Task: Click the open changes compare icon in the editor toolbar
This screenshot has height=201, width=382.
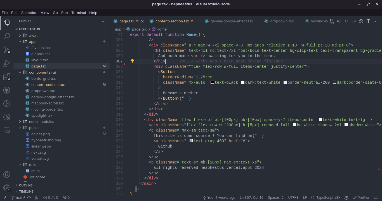Action: tap(332, 21)
